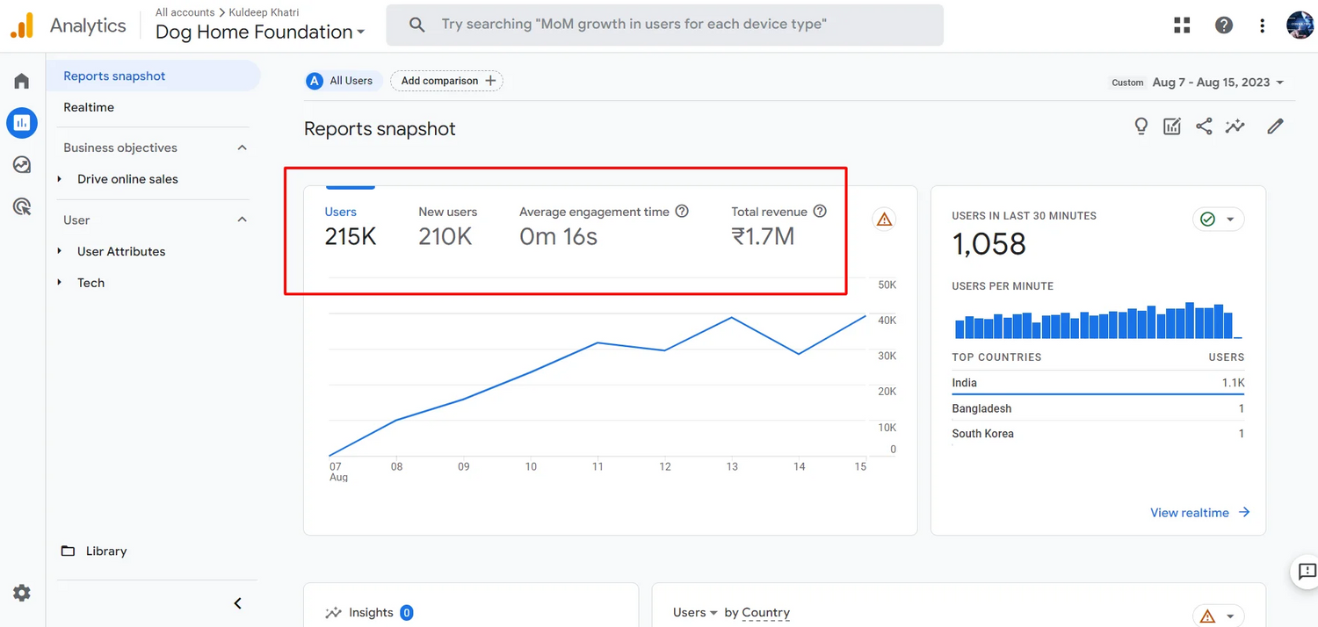Collapse the User section

click(x=243, y=220)
